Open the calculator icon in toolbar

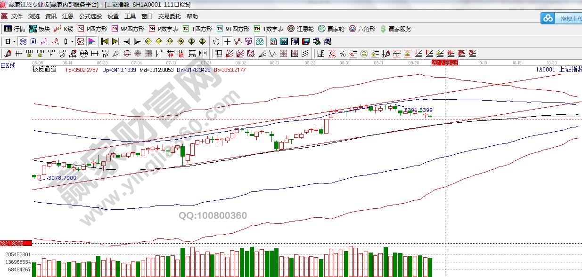pyautogui.click(x=283, y=41)
